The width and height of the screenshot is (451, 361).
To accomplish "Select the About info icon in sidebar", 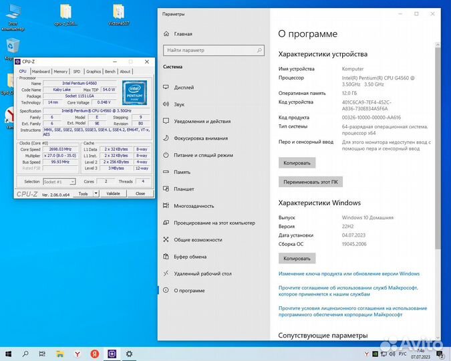I will pyautogui.click(x=166, y=290).
